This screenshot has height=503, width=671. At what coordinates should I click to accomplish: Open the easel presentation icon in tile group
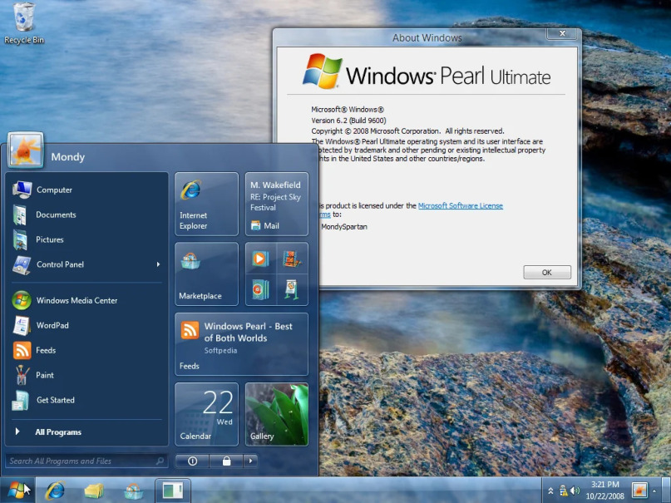click(293, 289)
